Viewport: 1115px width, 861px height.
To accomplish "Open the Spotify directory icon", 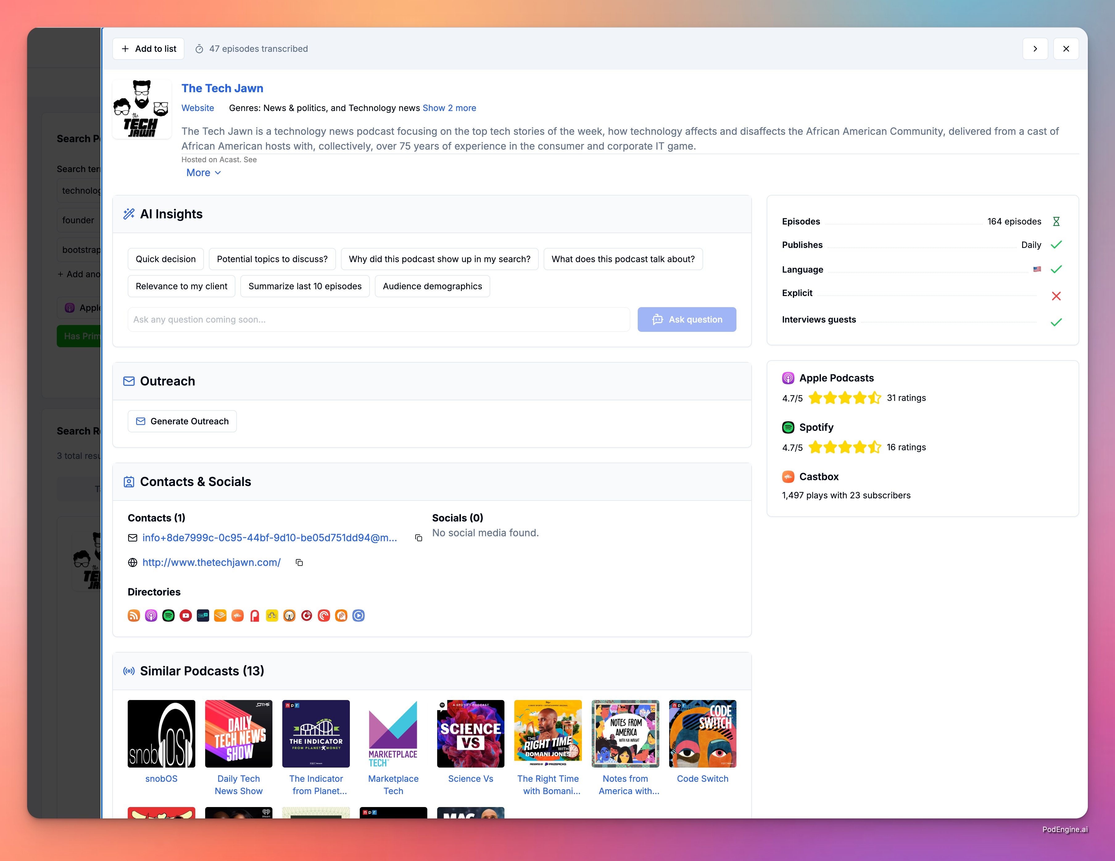I will 168,616.
